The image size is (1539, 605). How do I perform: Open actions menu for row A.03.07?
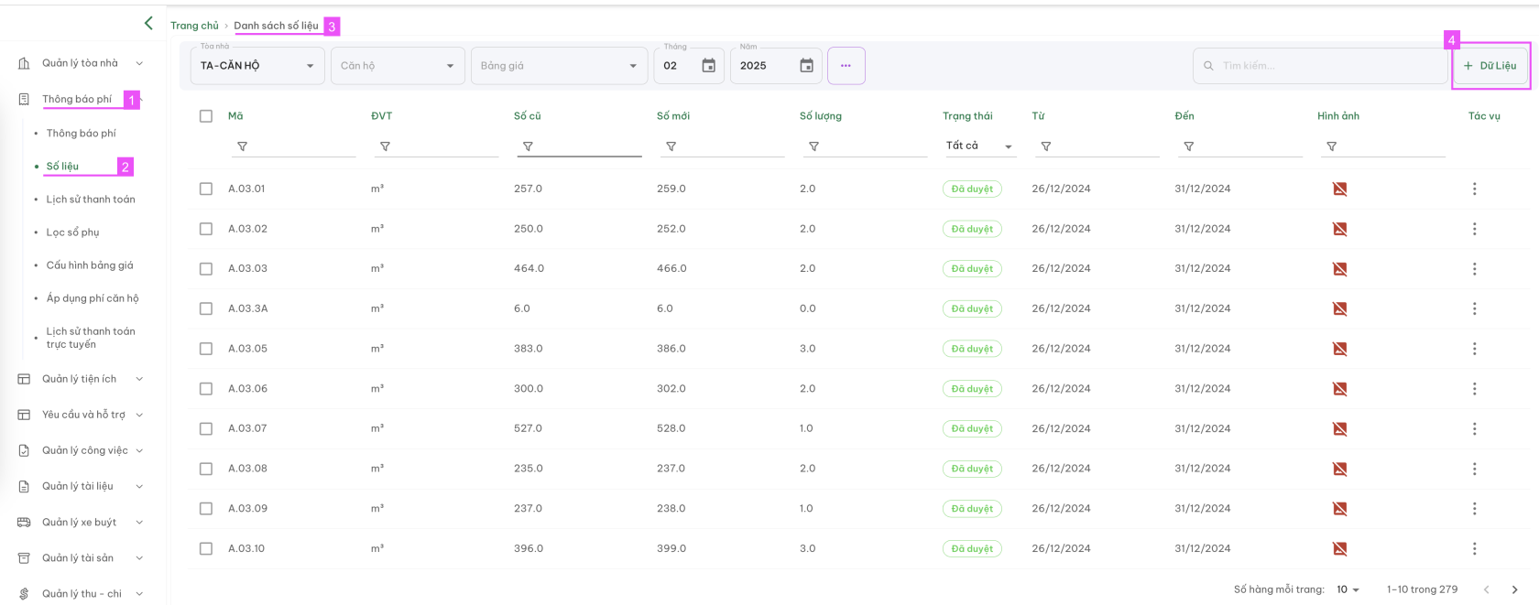point(1474,428)
